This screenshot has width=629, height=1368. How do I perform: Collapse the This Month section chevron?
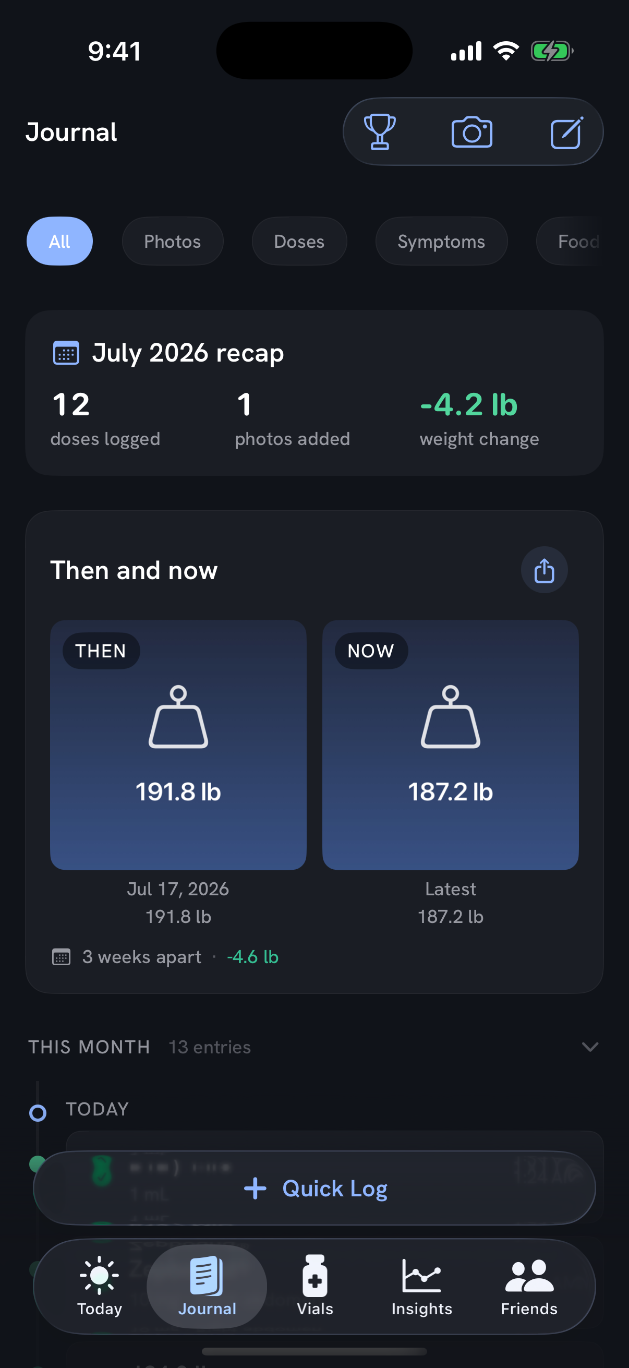pos(590,1047)
